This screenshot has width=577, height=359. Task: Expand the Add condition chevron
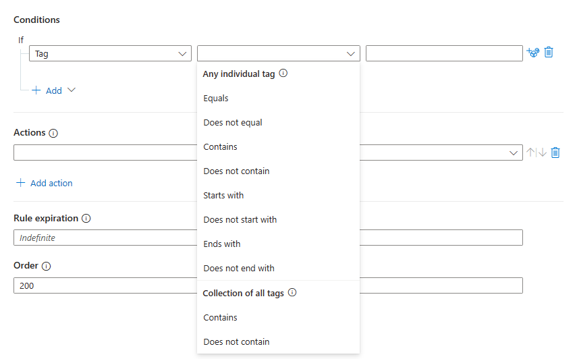click(x=72, y=90)
